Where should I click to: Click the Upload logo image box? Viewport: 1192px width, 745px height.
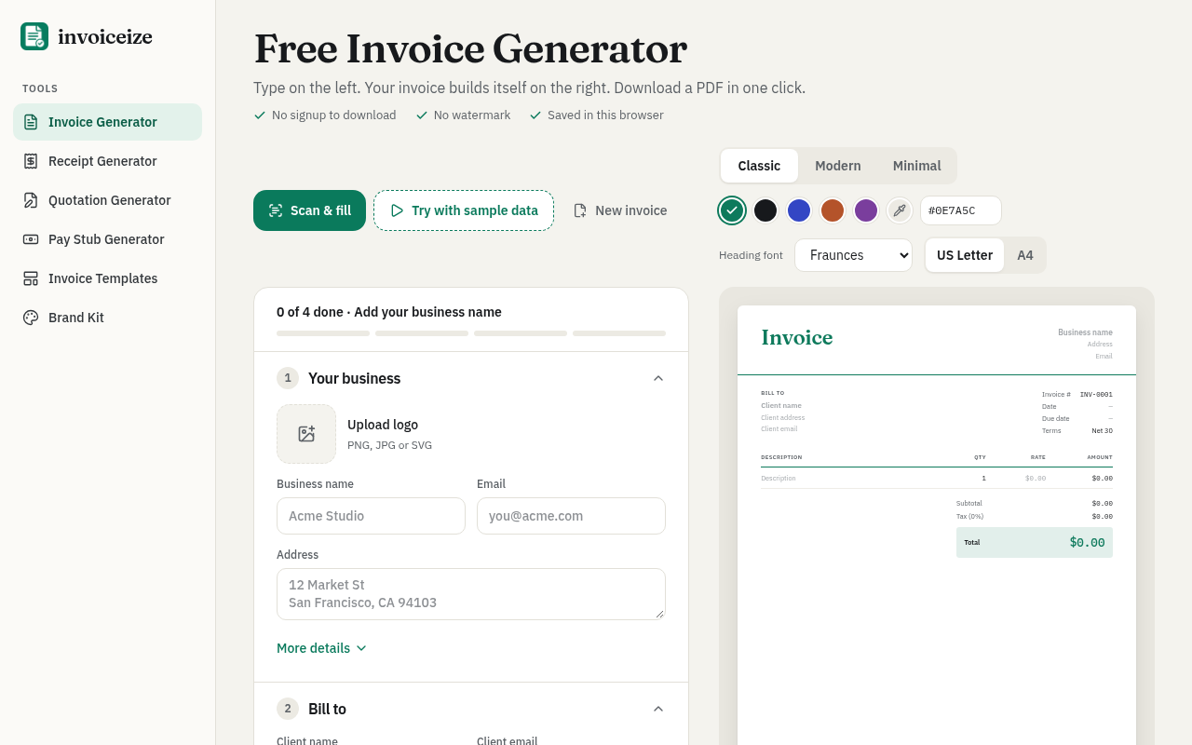click(306, 434)
